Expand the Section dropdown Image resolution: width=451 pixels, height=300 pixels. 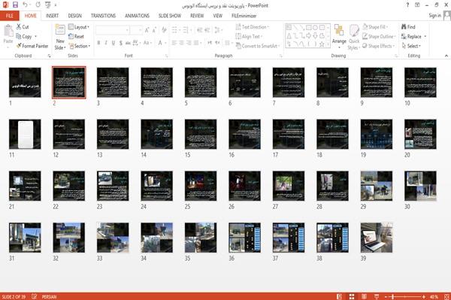(80, 46)
